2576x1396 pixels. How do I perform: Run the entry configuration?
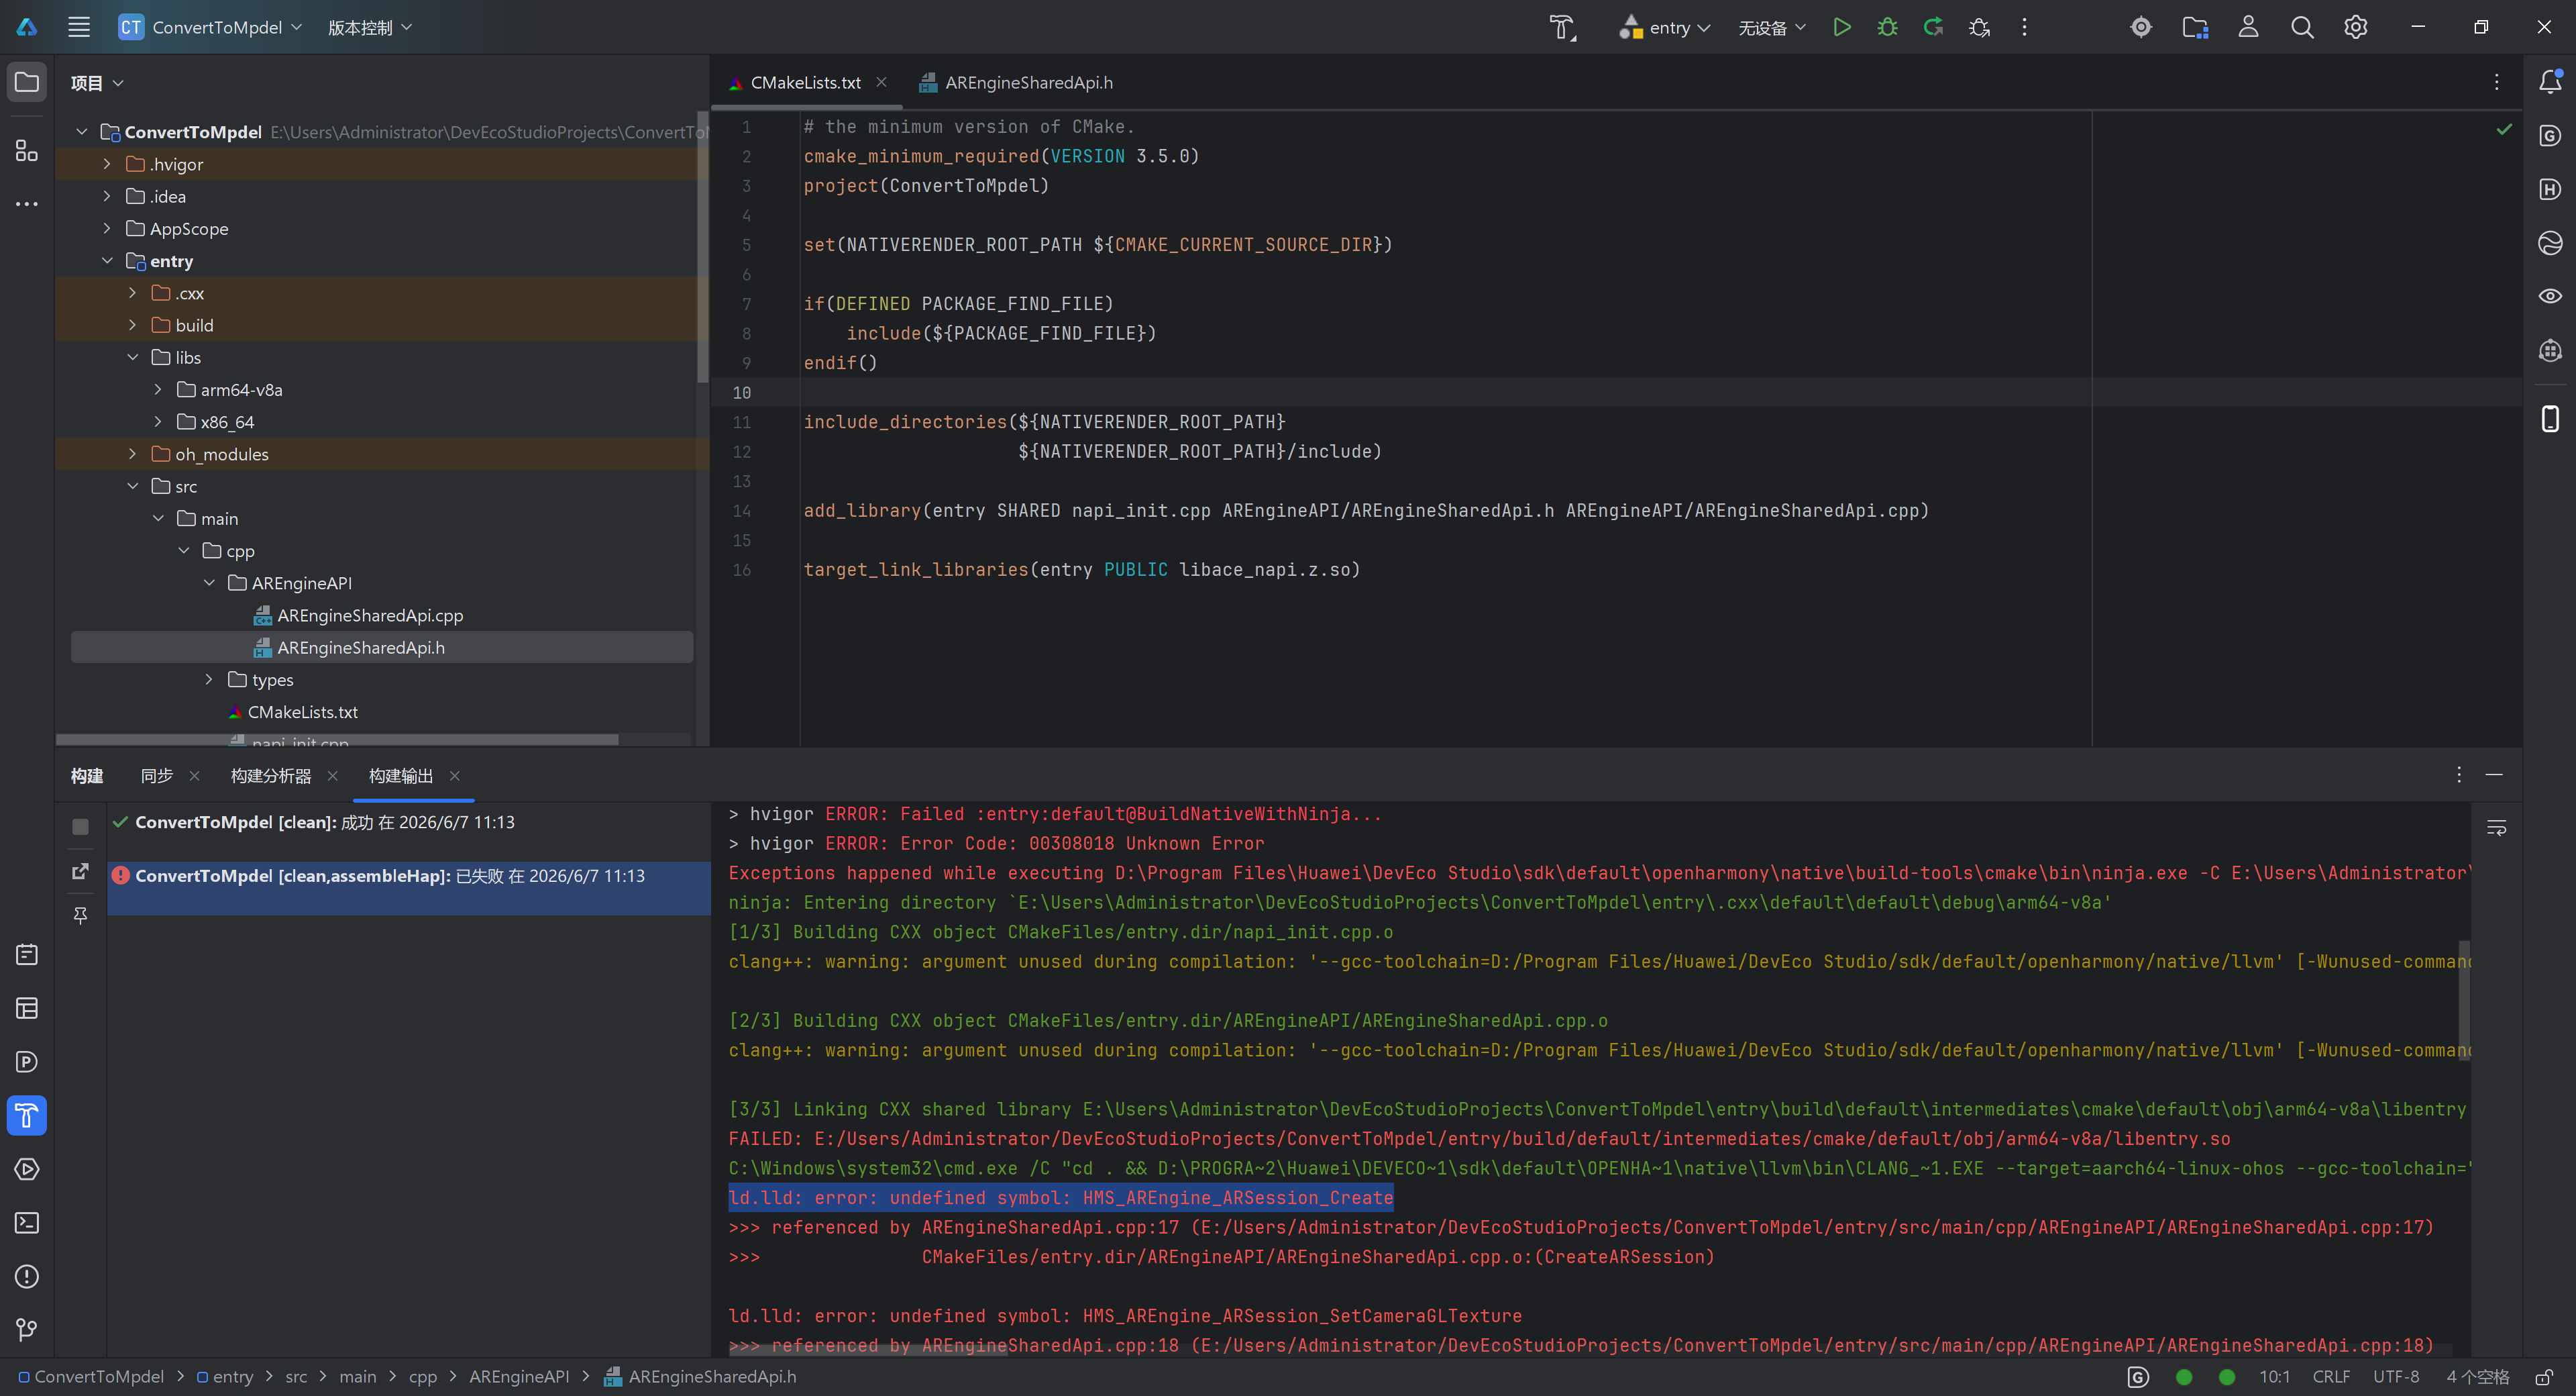pyautogui.click(x=1841, y=27)
